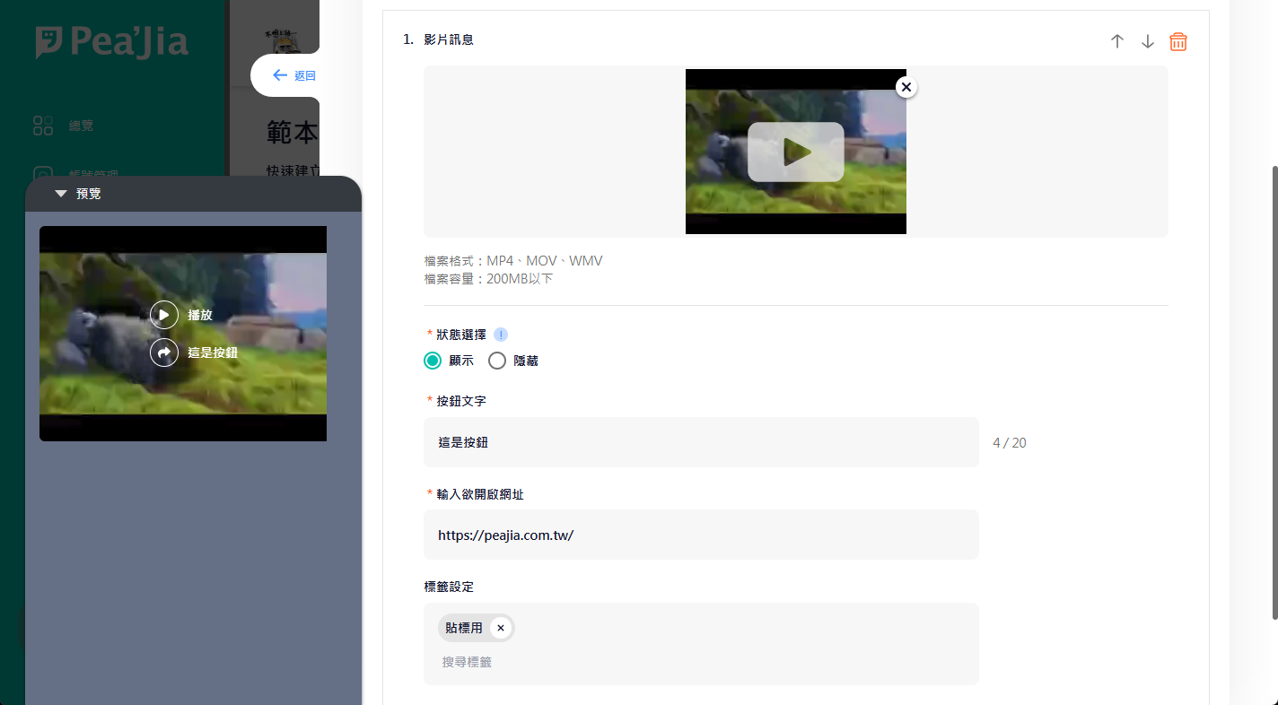1278x705 pixels.
Task: Move video message up with arrow icon
Action: (x=1117, y=41)
